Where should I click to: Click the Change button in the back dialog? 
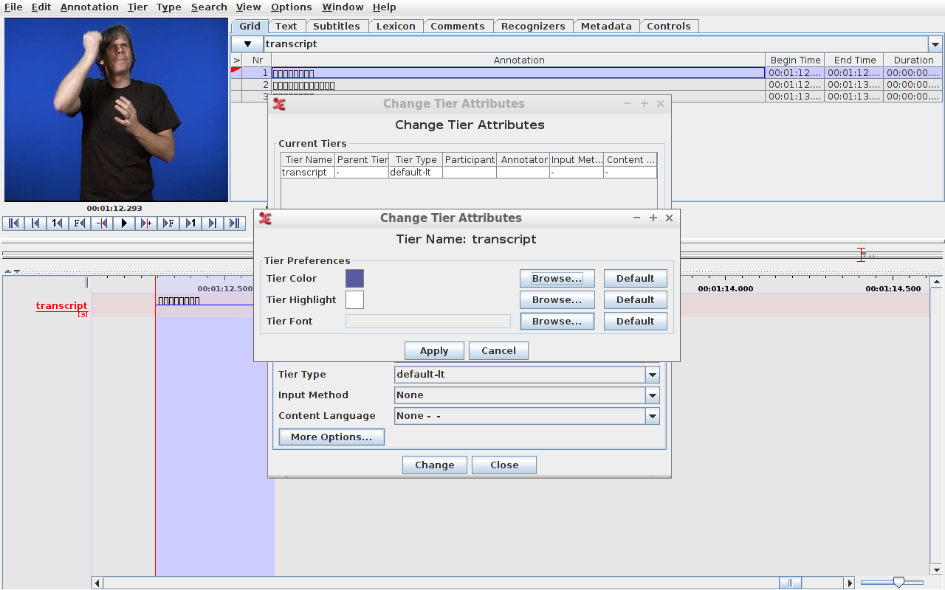click(435, 465)
